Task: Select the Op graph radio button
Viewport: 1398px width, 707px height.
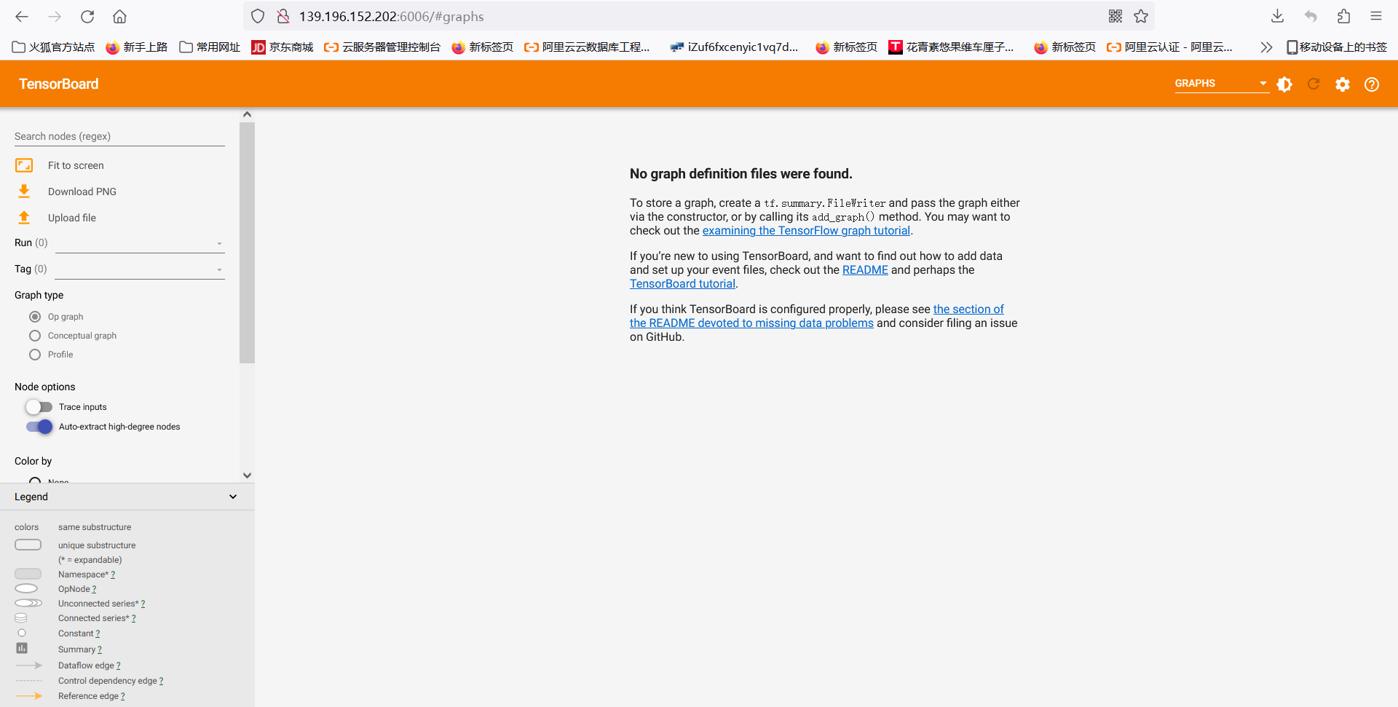Action: (35, 317)
